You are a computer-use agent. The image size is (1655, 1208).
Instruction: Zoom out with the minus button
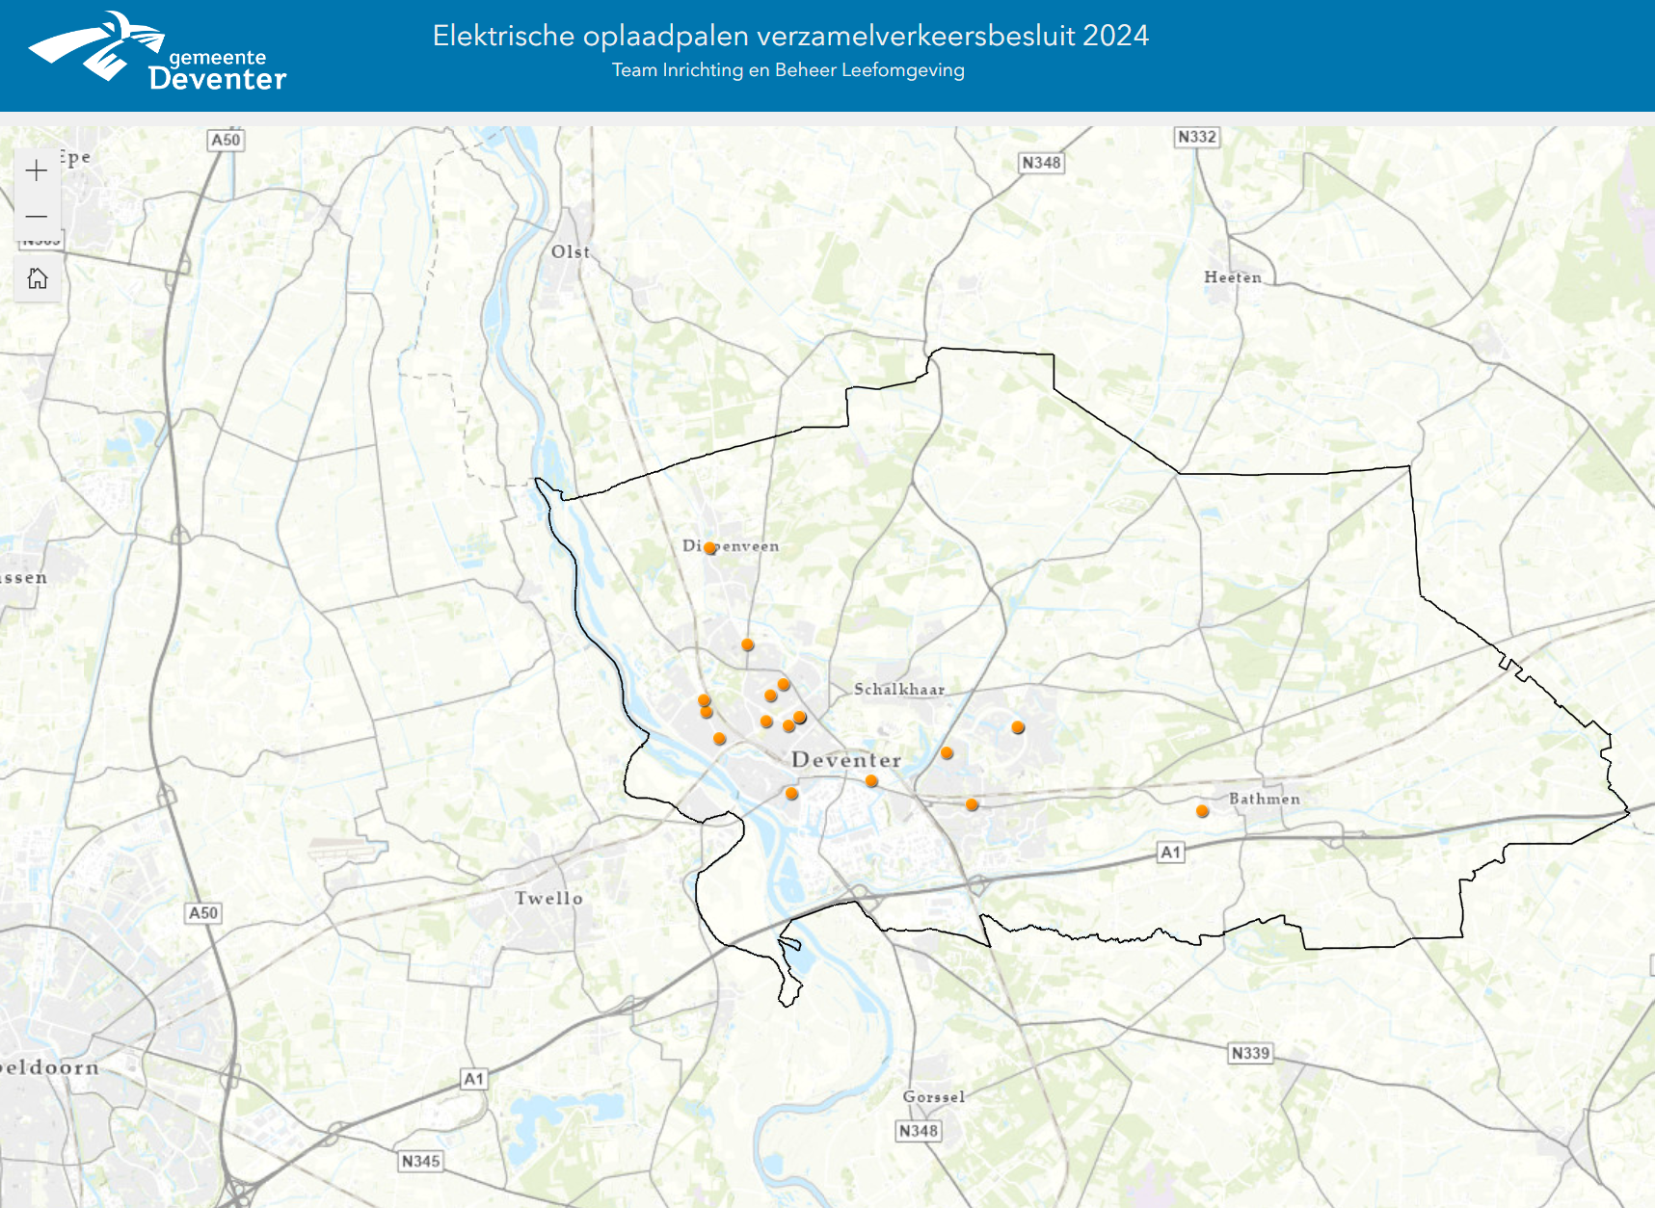coord(37,217)
